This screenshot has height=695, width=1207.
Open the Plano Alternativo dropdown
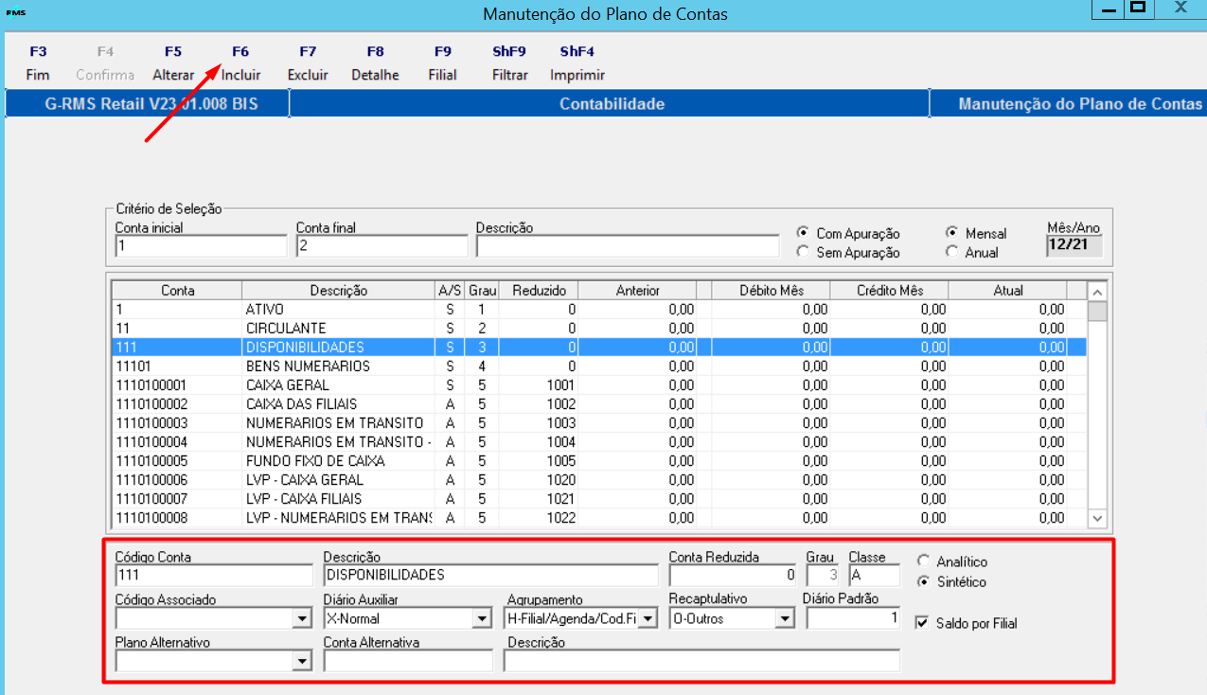point(302,661)
